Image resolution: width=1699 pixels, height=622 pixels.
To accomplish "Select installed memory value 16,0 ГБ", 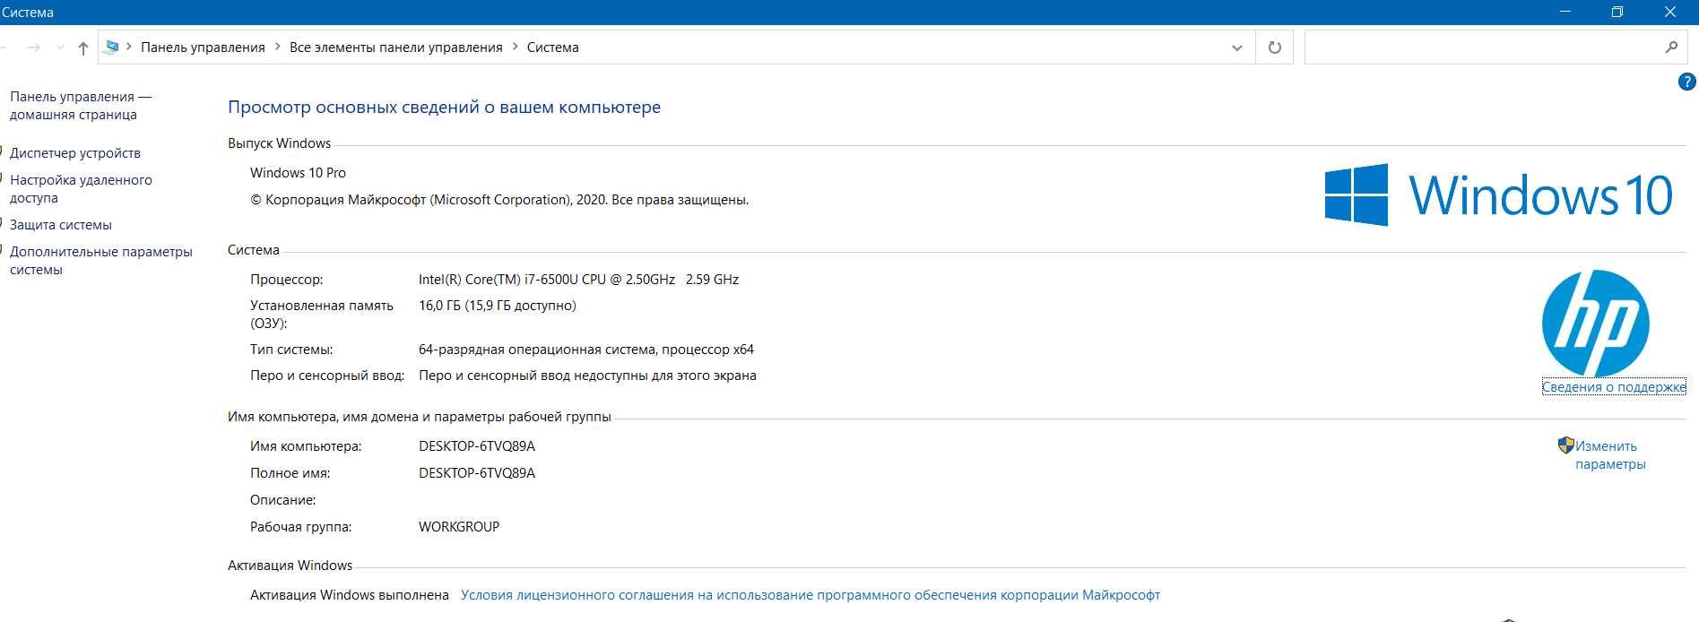I will (497, 306).
